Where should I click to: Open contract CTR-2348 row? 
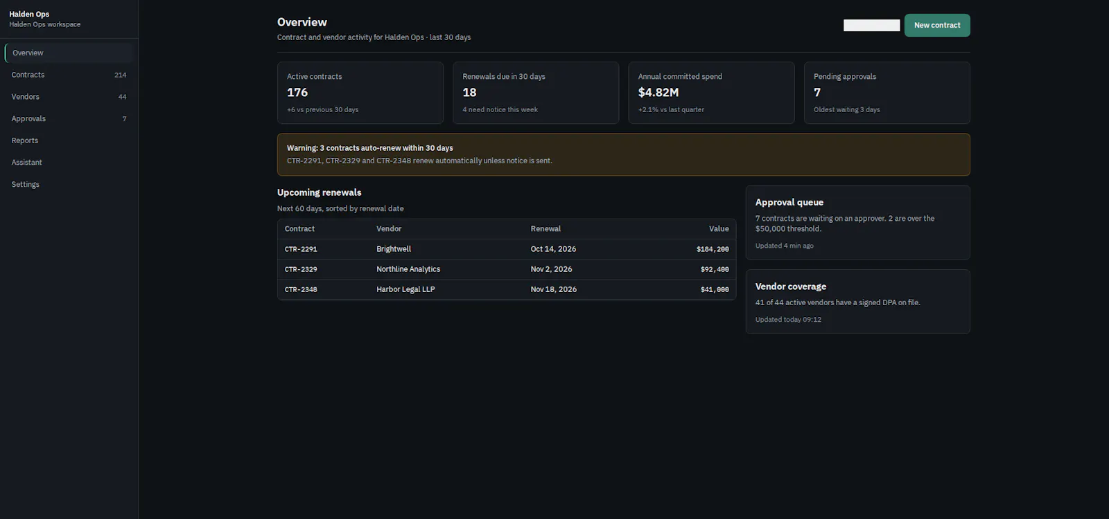(x=507, y=289)
